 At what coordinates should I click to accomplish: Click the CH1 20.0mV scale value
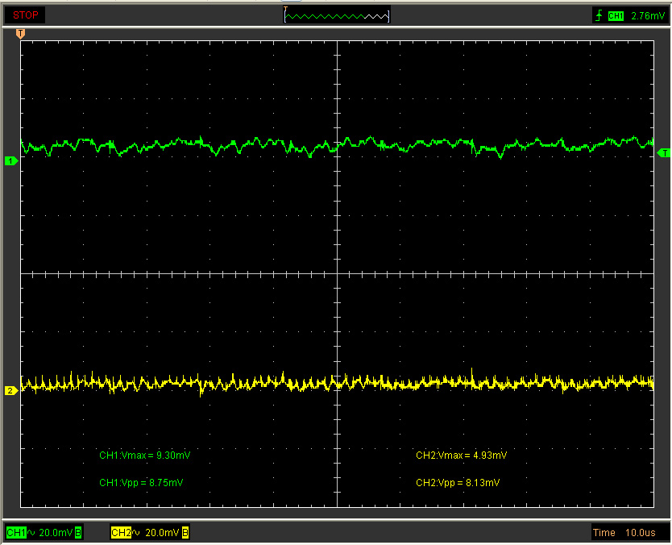pyautogui.click(x=56, y=533)
